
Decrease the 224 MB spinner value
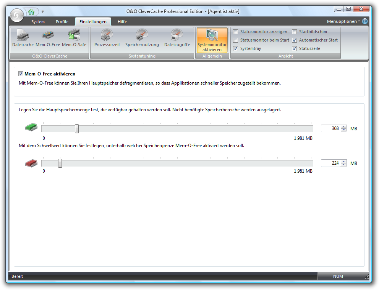pos(344,165)
